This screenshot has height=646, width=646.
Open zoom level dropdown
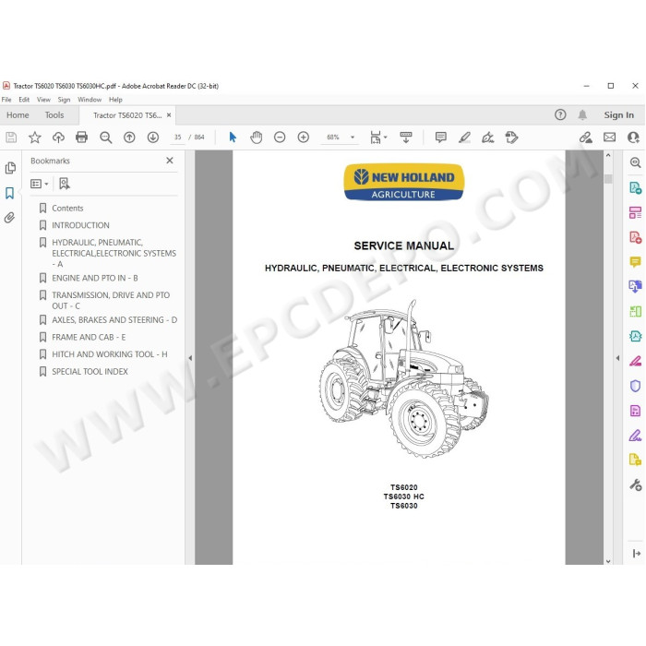click(x=353, y=138)
